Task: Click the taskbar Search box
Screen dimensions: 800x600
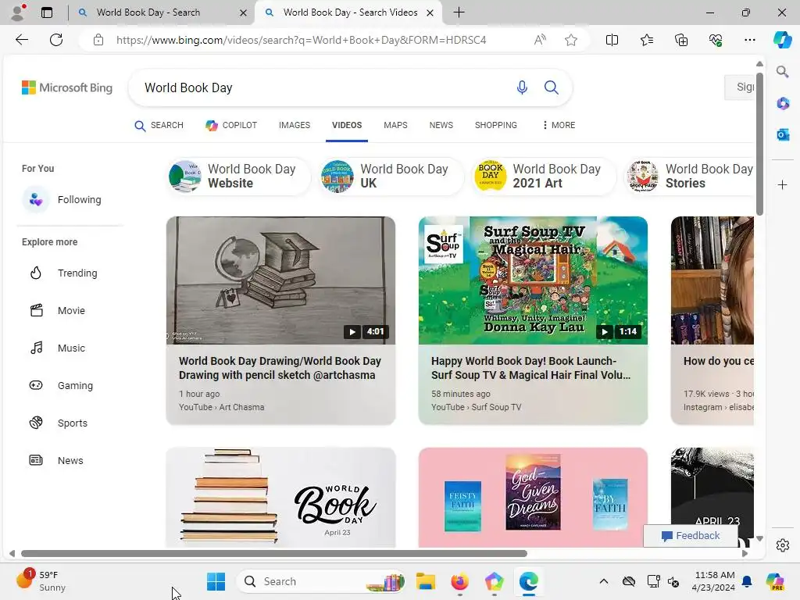Action: click(321, 581)
